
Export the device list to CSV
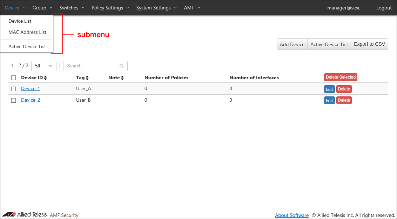[369, 44]
